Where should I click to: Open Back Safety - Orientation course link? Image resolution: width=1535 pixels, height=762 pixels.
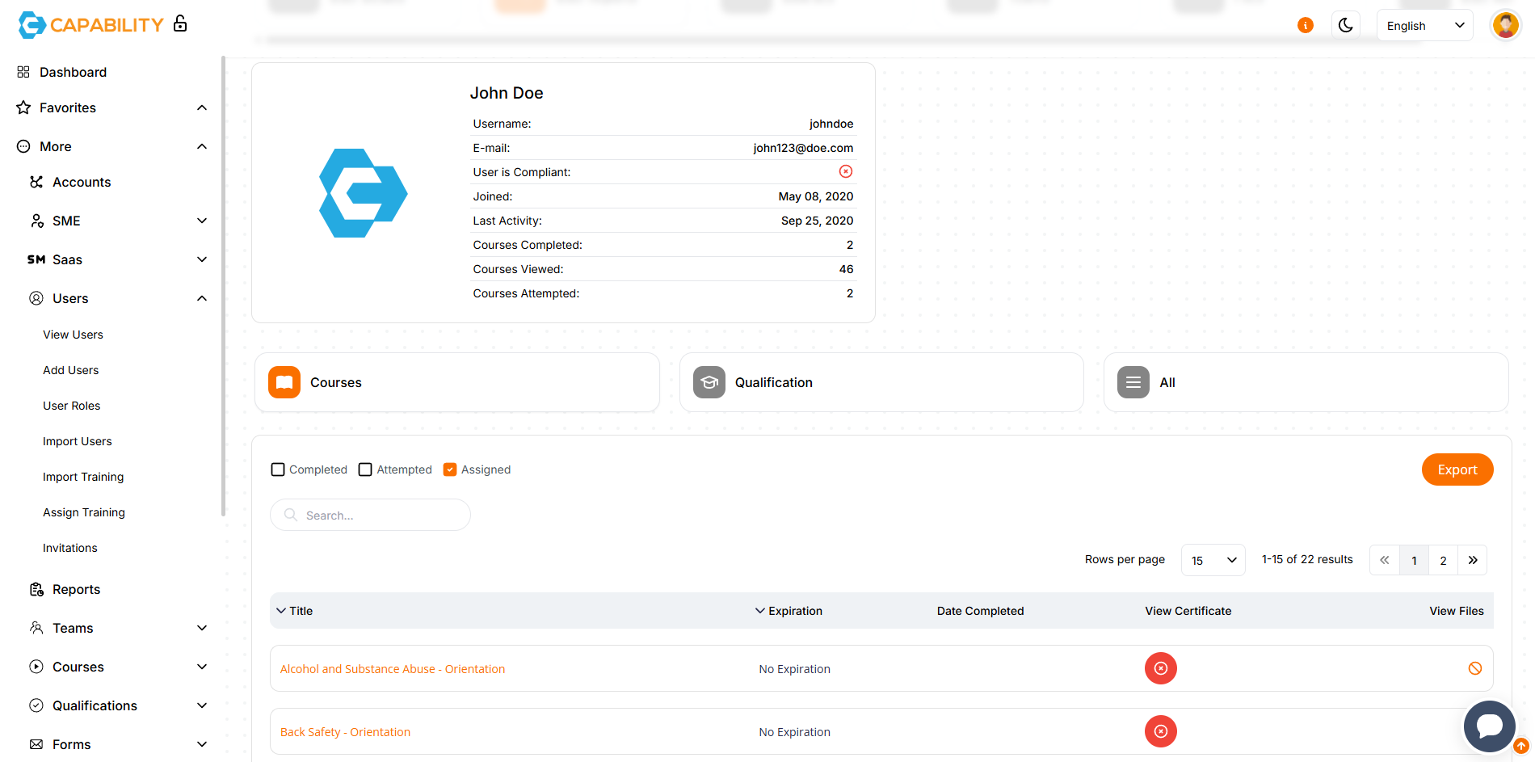click(345, 732)
